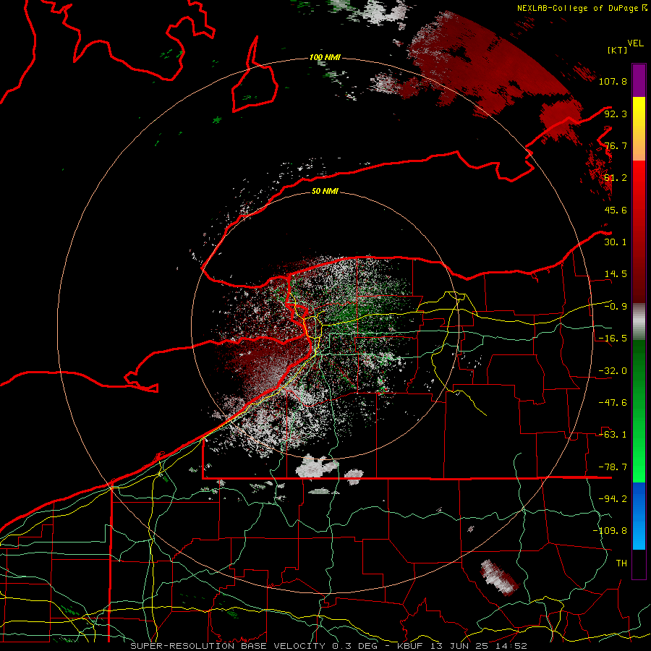651x651 pixels.
Task: Click the [KT] units label
Action: tap(617, 50)
